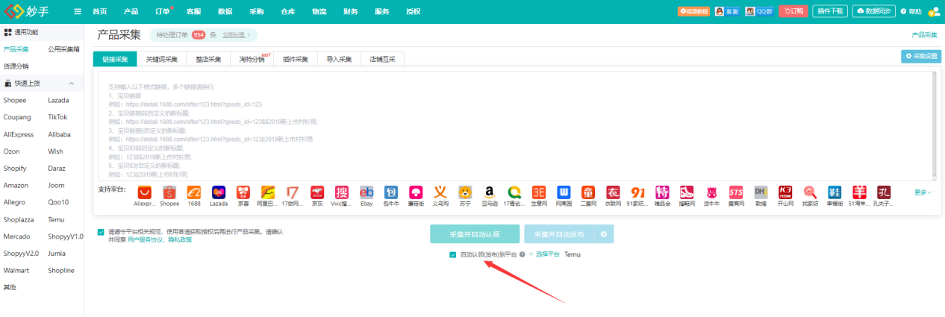Switch to the 淘特分销 tab

coord(252,60)
